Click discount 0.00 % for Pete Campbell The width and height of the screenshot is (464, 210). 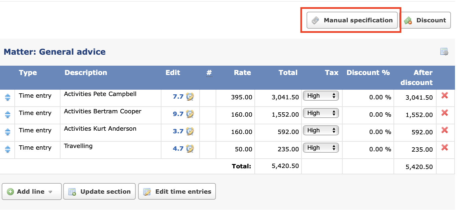click(x=380, y=97)
